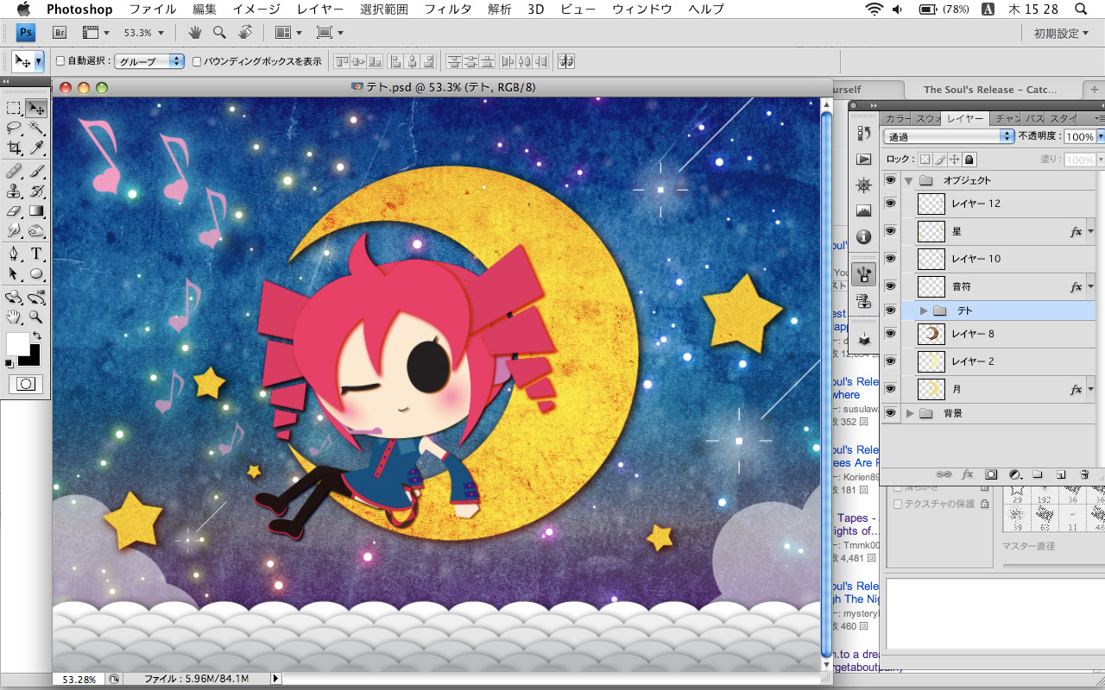The image size is (1105, 690).
Task: Open the 不透明度 opacity slider arrow
Action: pyautogui.click(x=1101, y=136)
